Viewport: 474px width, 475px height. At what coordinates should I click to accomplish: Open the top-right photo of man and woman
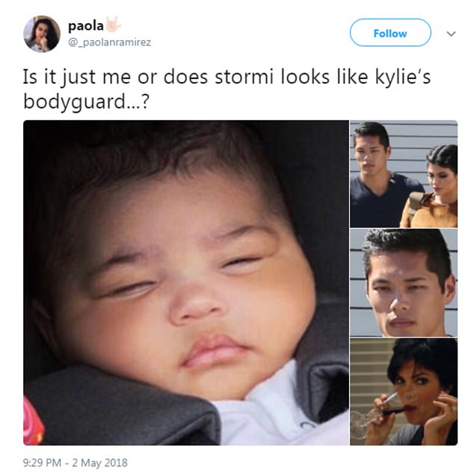click(x=404, y=174)
